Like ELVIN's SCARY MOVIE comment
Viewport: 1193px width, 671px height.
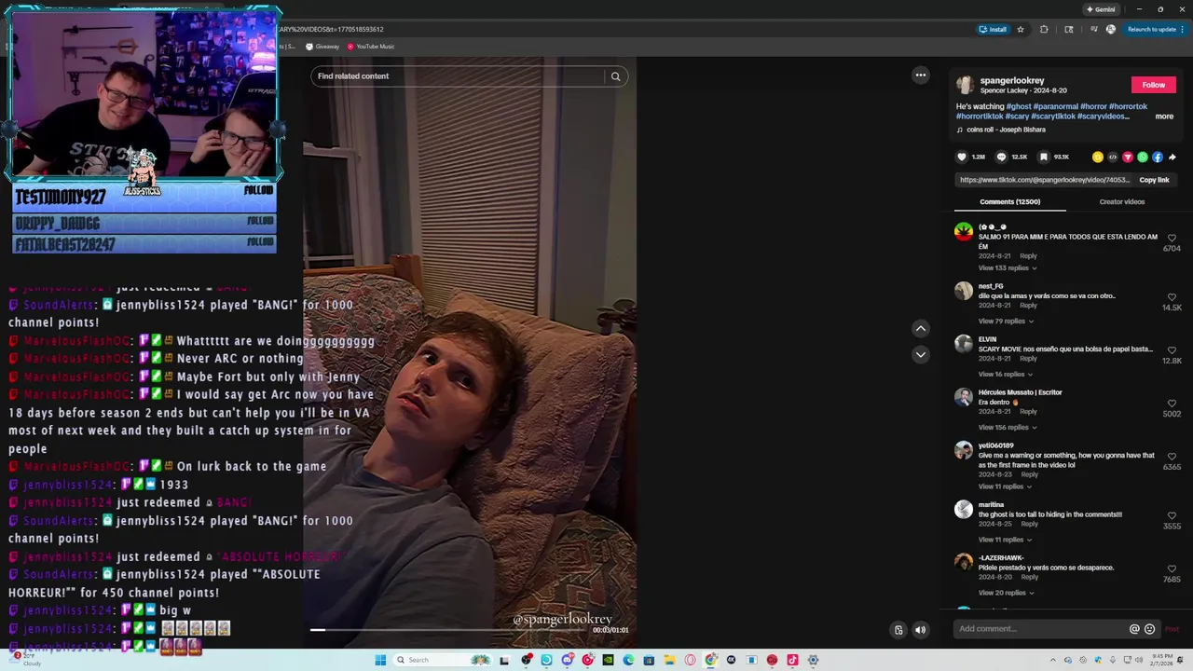coord(1172,350)
